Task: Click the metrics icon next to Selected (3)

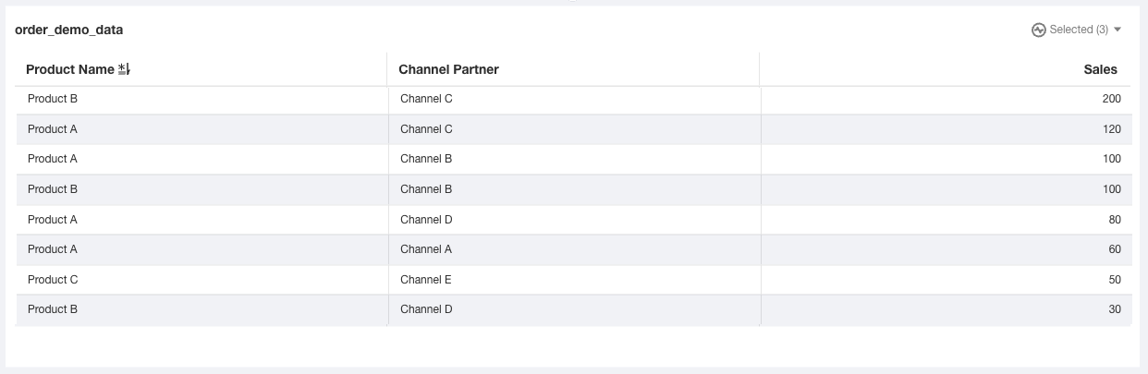Action: [1038, 30]
